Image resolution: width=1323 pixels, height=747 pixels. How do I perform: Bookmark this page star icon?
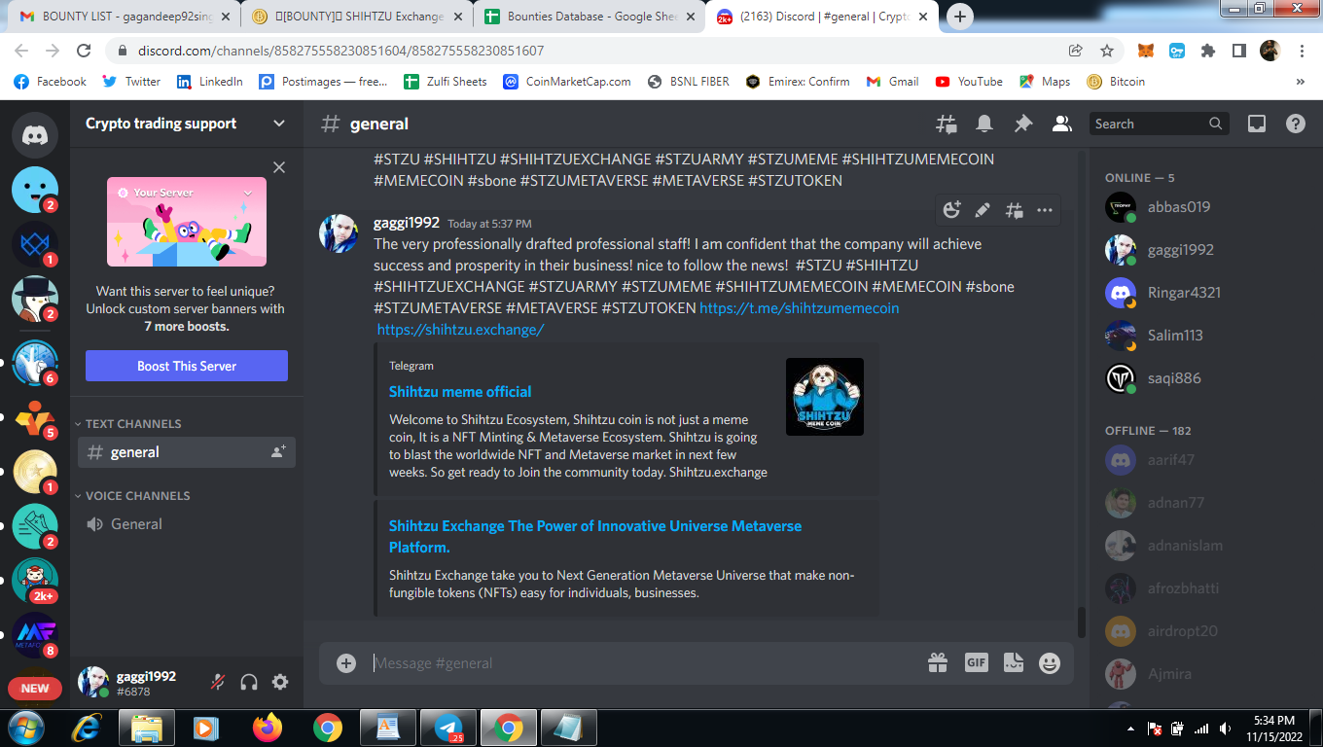tap(1107, 51)
